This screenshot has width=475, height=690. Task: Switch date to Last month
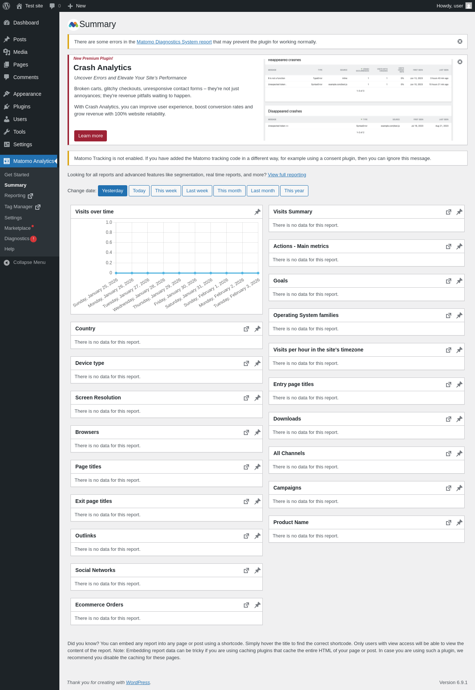[263, 191]
